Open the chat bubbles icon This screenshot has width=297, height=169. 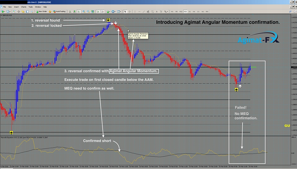tap(295, 11)
